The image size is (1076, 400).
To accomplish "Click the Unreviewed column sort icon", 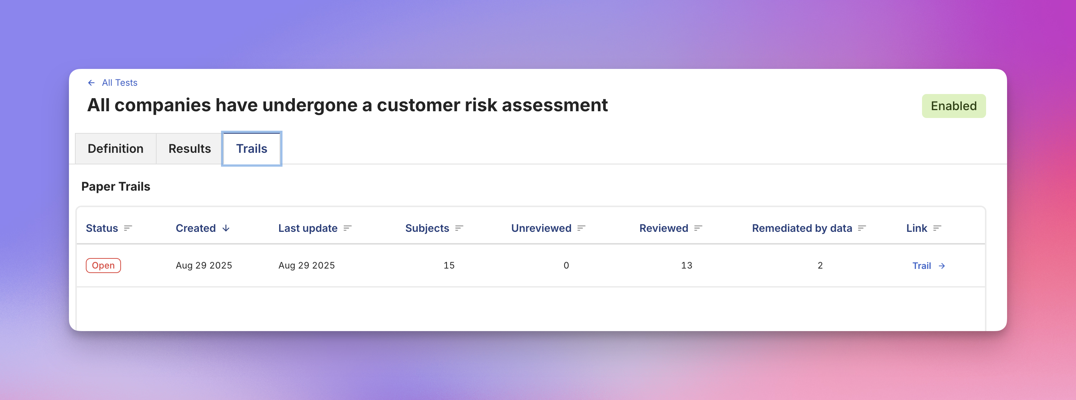I will click(x=581, y=228).
